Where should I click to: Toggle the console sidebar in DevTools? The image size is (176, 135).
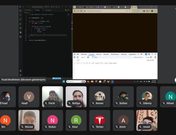pyautogui.click(x=74, y=57)
